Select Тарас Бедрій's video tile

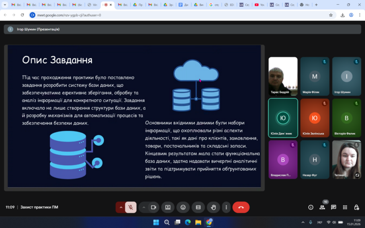(x=283, y=76)
